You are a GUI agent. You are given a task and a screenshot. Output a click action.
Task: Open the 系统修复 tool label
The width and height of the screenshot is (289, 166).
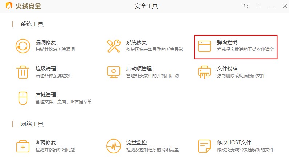pos(137,42)
